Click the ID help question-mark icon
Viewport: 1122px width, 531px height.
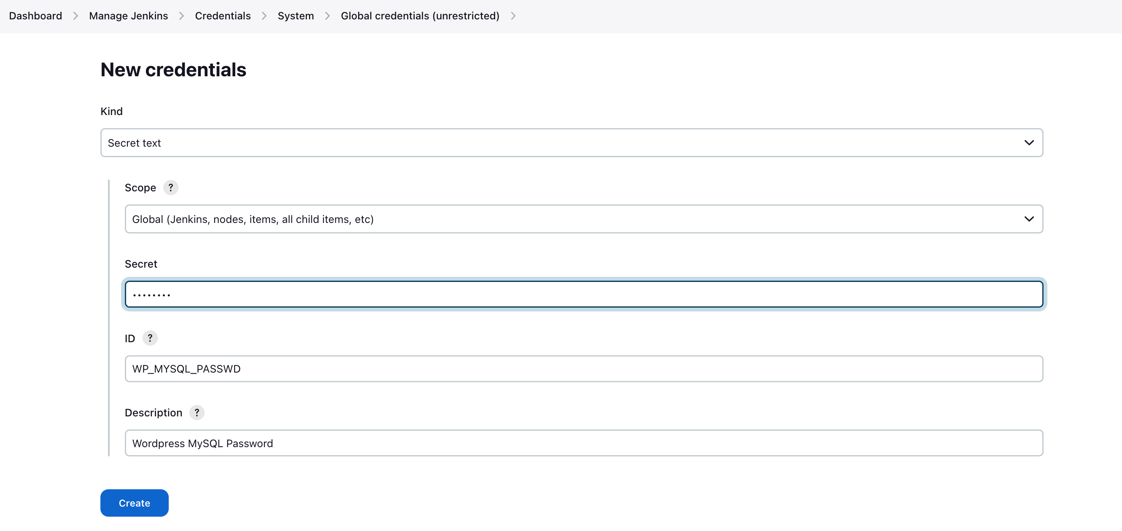(x=150, y=338)
